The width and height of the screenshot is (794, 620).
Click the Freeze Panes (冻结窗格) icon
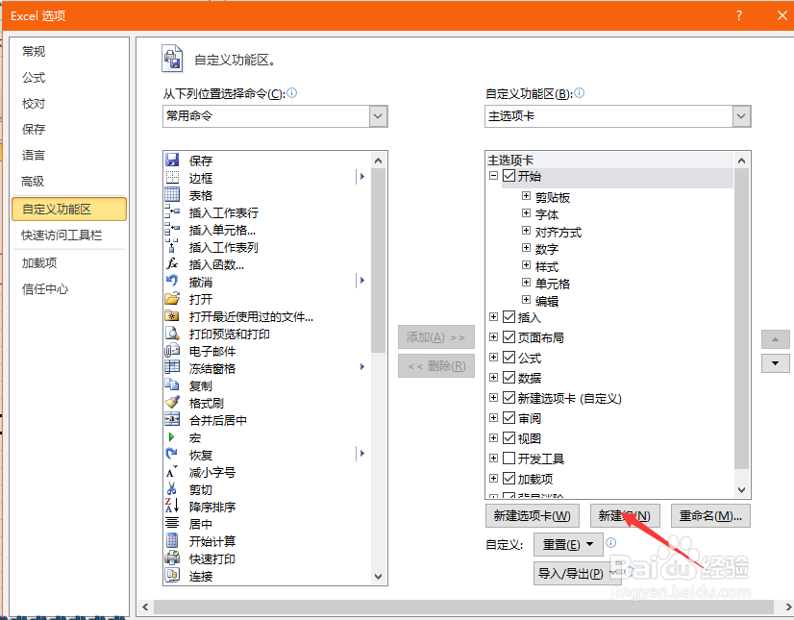pos(172,368)
